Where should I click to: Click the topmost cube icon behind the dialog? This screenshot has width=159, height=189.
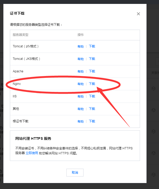point(154,89)
